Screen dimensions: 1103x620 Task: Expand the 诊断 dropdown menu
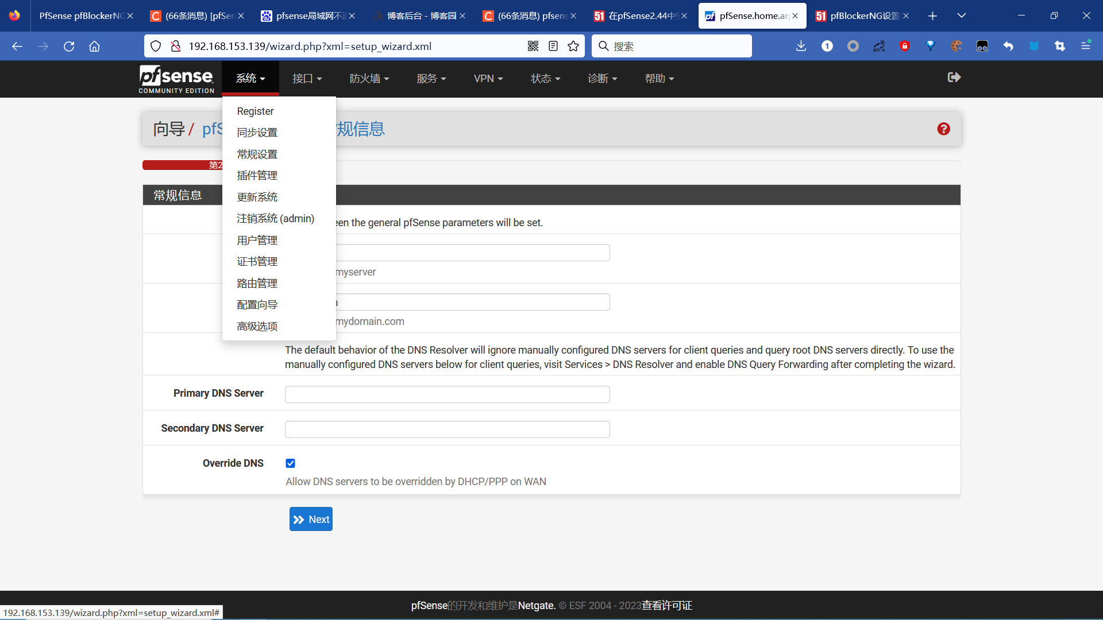602,79
